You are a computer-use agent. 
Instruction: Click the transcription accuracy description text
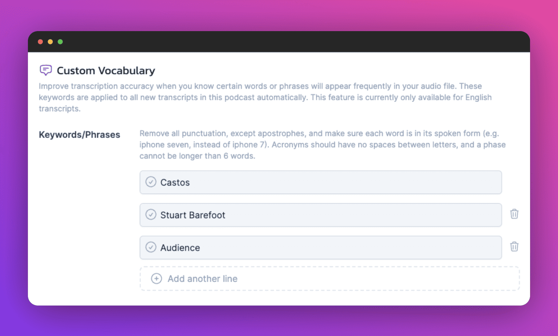(x=265, y=97)
